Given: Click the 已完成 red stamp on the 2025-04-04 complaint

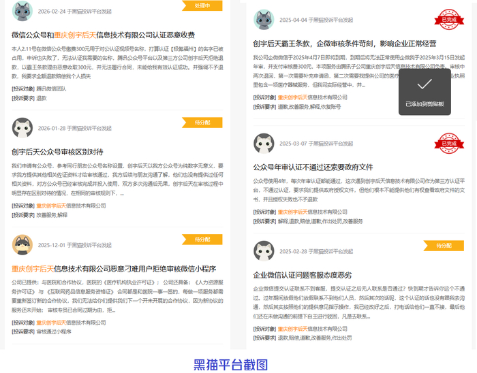Looking at the screenshot, I should (x=449, y=20).
